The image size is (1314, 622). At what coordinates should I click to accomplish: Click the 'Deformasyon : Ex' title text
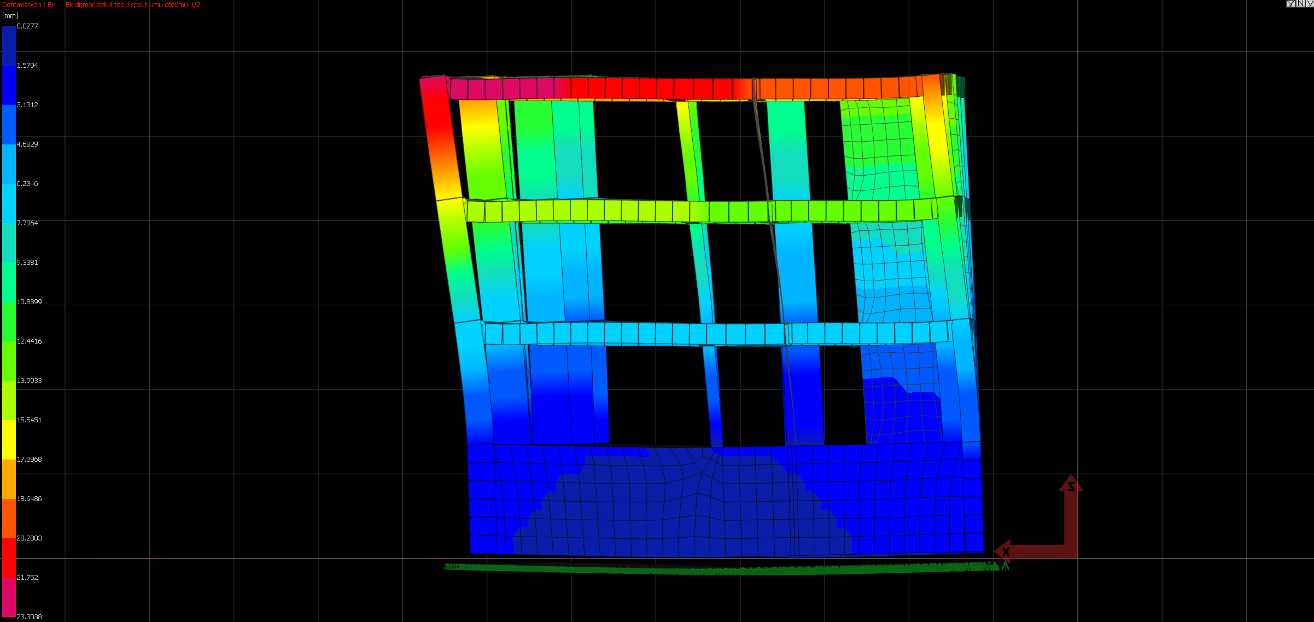tap(28, 5)
